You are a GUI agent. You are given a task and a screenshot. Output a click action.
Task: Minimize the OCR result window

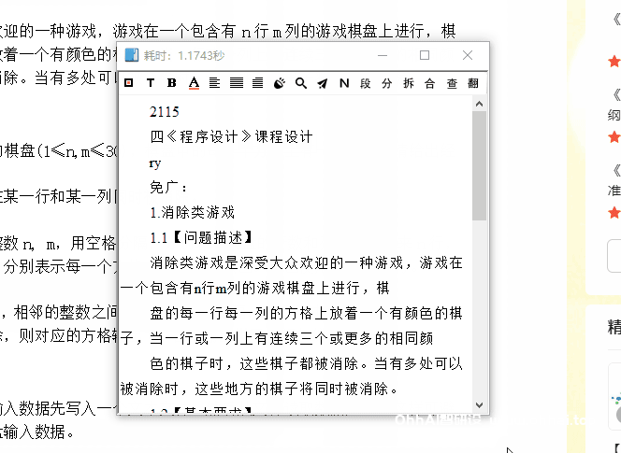(383, 55)
